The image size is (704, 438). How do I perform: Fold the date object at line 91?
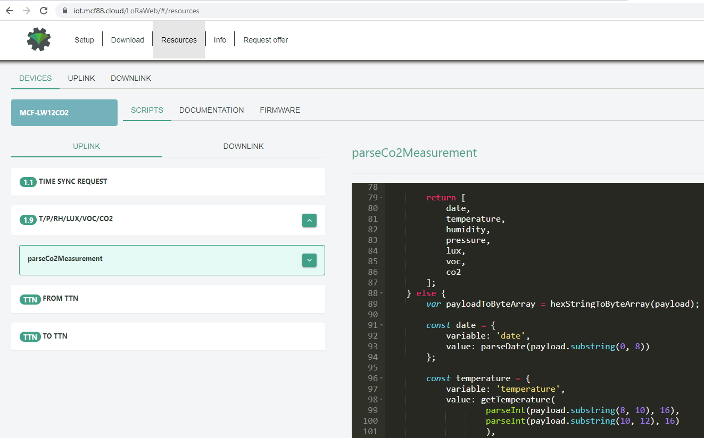point(381,325)
